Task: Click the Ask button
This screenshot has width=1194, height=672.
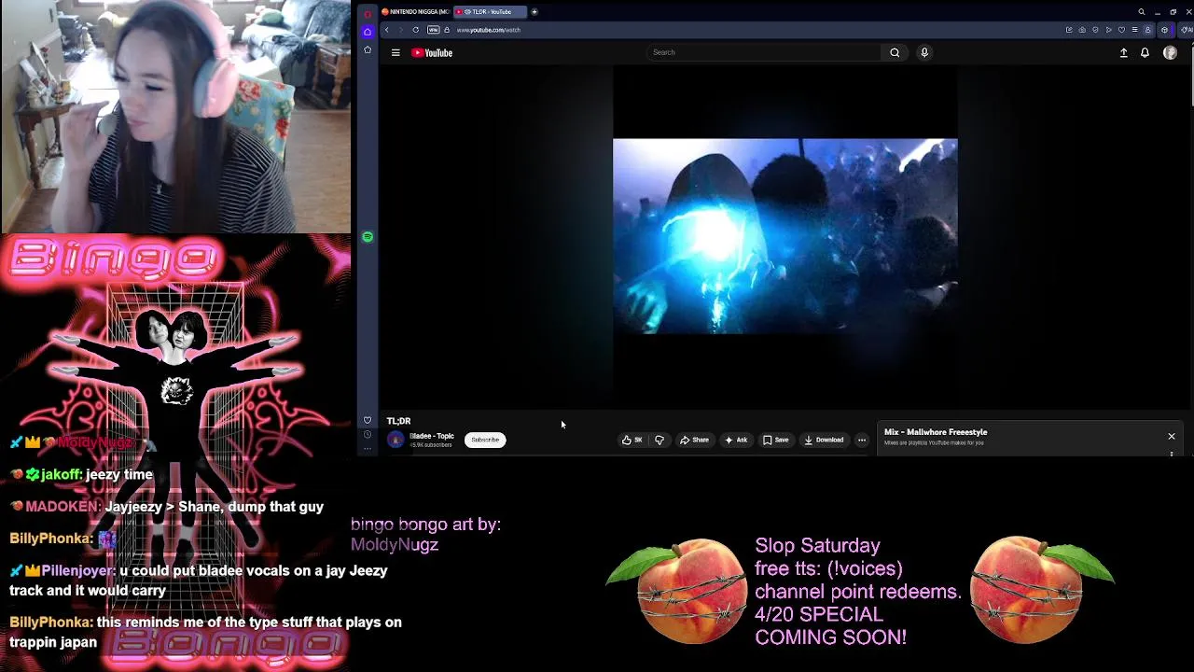Action: pos(736,440)
